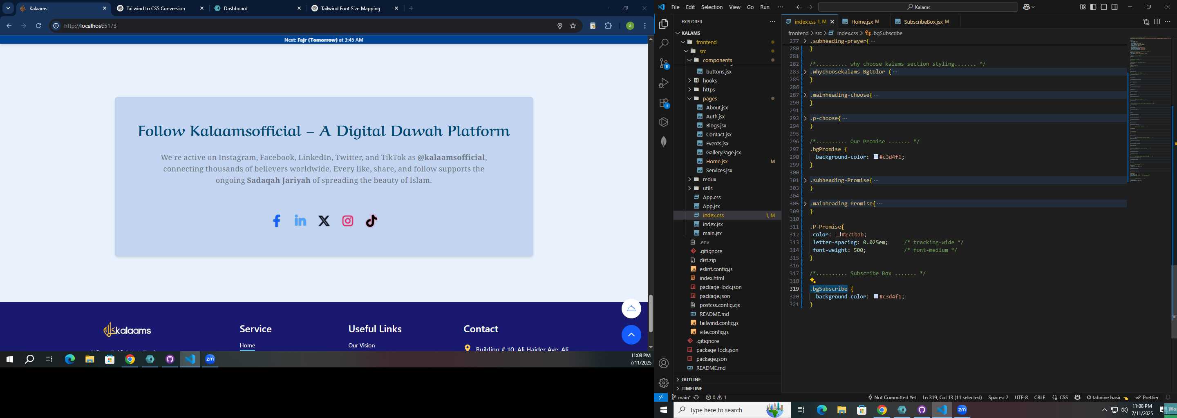Toggle Prettier formatter in status bar
Viewport: 1177px width, 418px height.
1147,398
